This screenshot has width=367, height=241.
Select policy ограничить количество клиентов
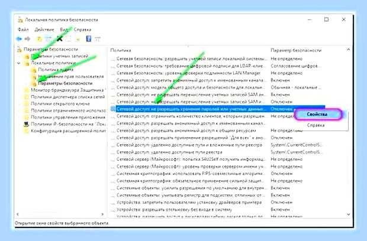(x=191, y=116)
